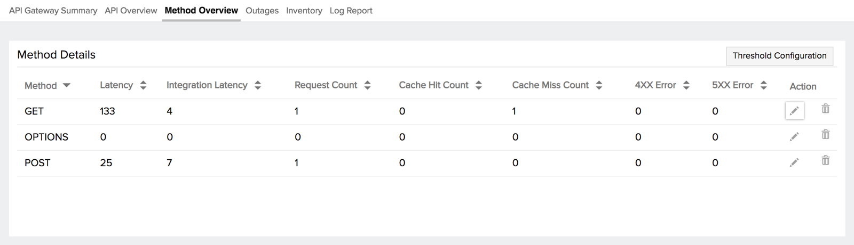This screenshot has height=245, width=854.
Task: Sort table by Latency column arrows
Action: [x=143, y=85]
